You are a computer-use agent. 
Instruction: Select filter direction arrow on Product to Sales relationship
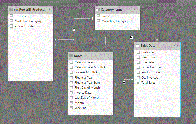click(x=131, y=37)
